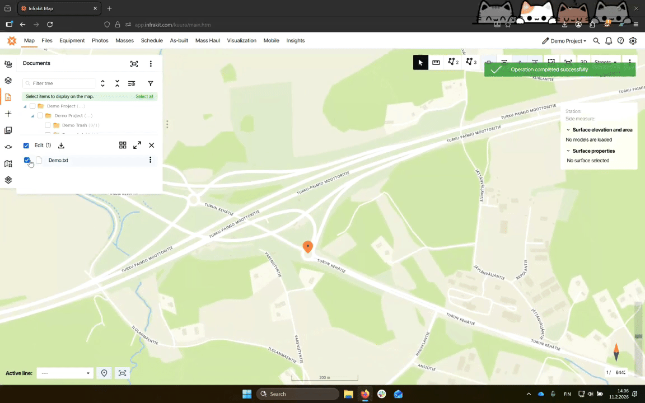Viewport: 645px width, 403px height.
Task: Click into the Filter tree search field
Action: click(59, 83)
